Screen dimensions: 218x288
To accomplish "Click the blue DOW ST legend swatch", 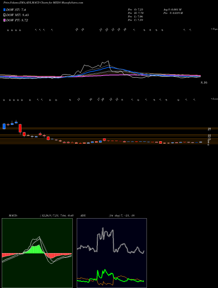I will pyautogui.click(x=4, y=10).
